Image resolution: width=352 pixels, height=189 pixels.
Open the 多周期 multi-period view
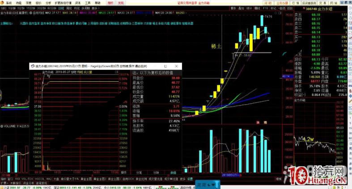86,8
